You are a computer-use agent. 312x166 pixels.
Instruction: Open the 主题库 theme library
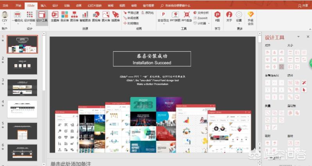click(x=55, y=16)
